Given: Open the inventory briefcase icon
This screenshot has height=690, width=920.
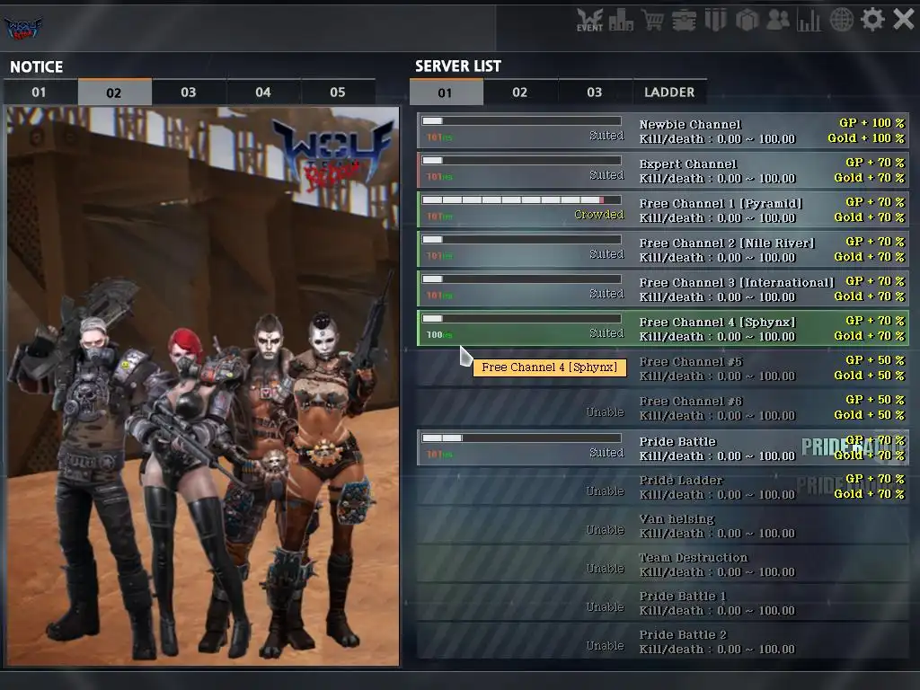Looking at the screenshot, I should click(684, 20).
